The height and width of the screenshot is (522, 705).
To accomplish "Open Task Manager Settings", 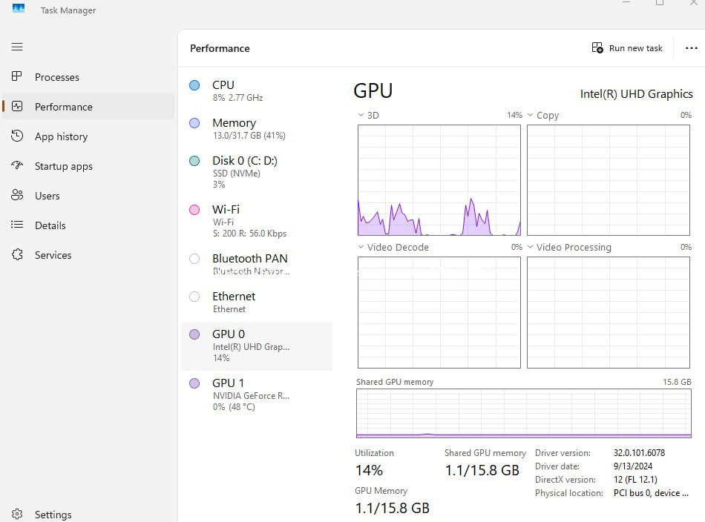I will (88, 515).
